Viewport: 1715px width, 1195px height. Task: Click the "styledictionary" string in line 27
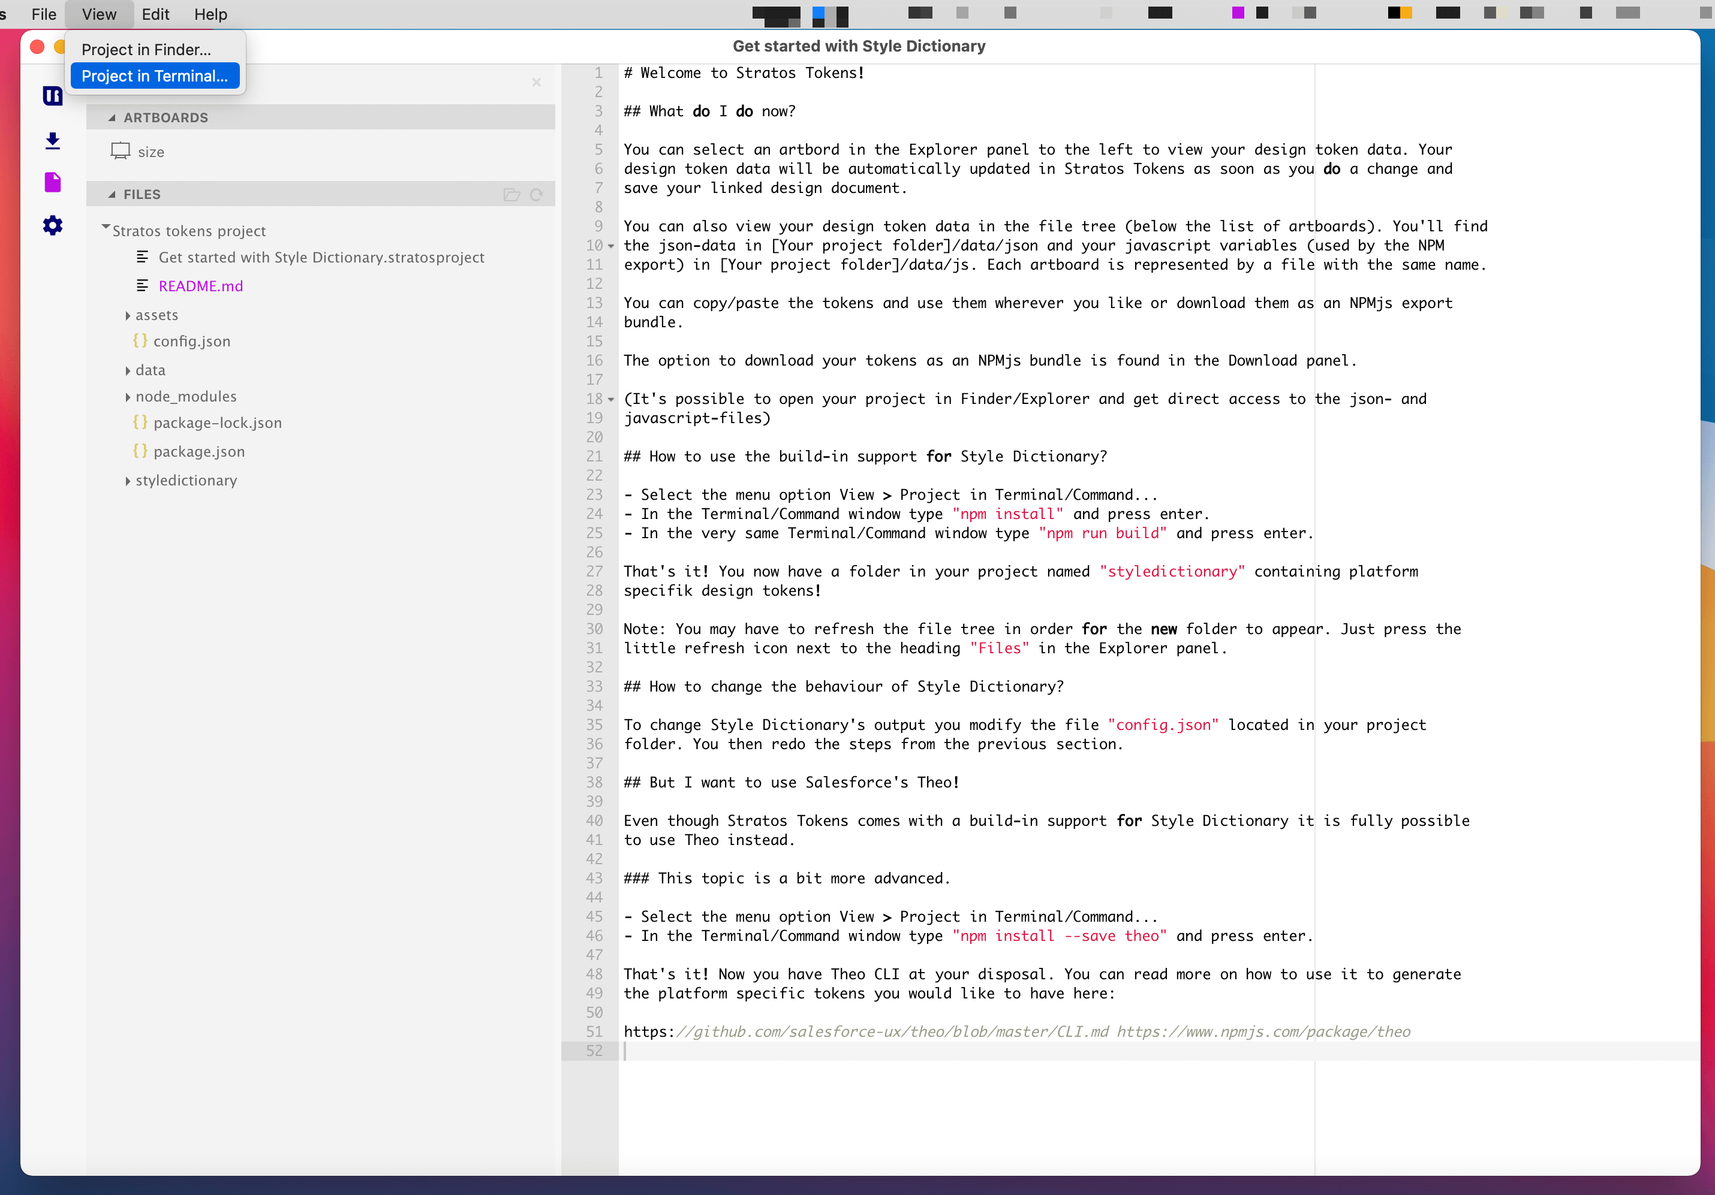[x=1172, y=571]
